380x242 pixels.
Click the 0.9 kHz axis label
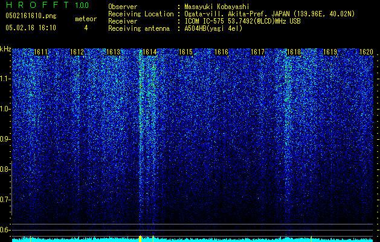click(5, 139)
